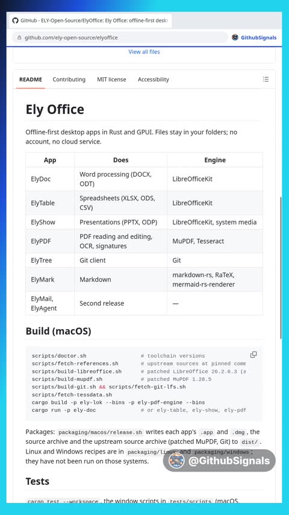The width and height of the screenshot is (289, 515).
Task: Click the Markdown description cell
Action: (120, 279)
